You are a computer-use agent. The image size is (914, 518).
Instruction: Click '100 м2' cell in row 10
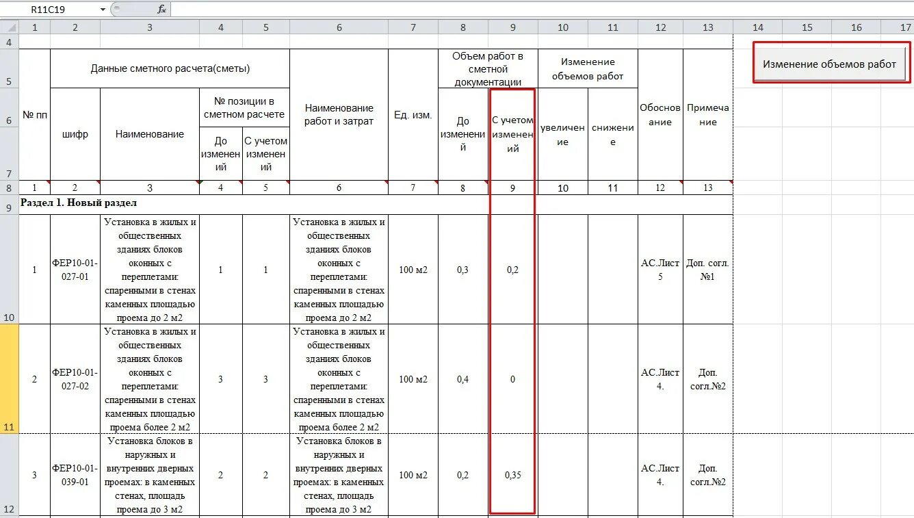click(x=413, y=270)
